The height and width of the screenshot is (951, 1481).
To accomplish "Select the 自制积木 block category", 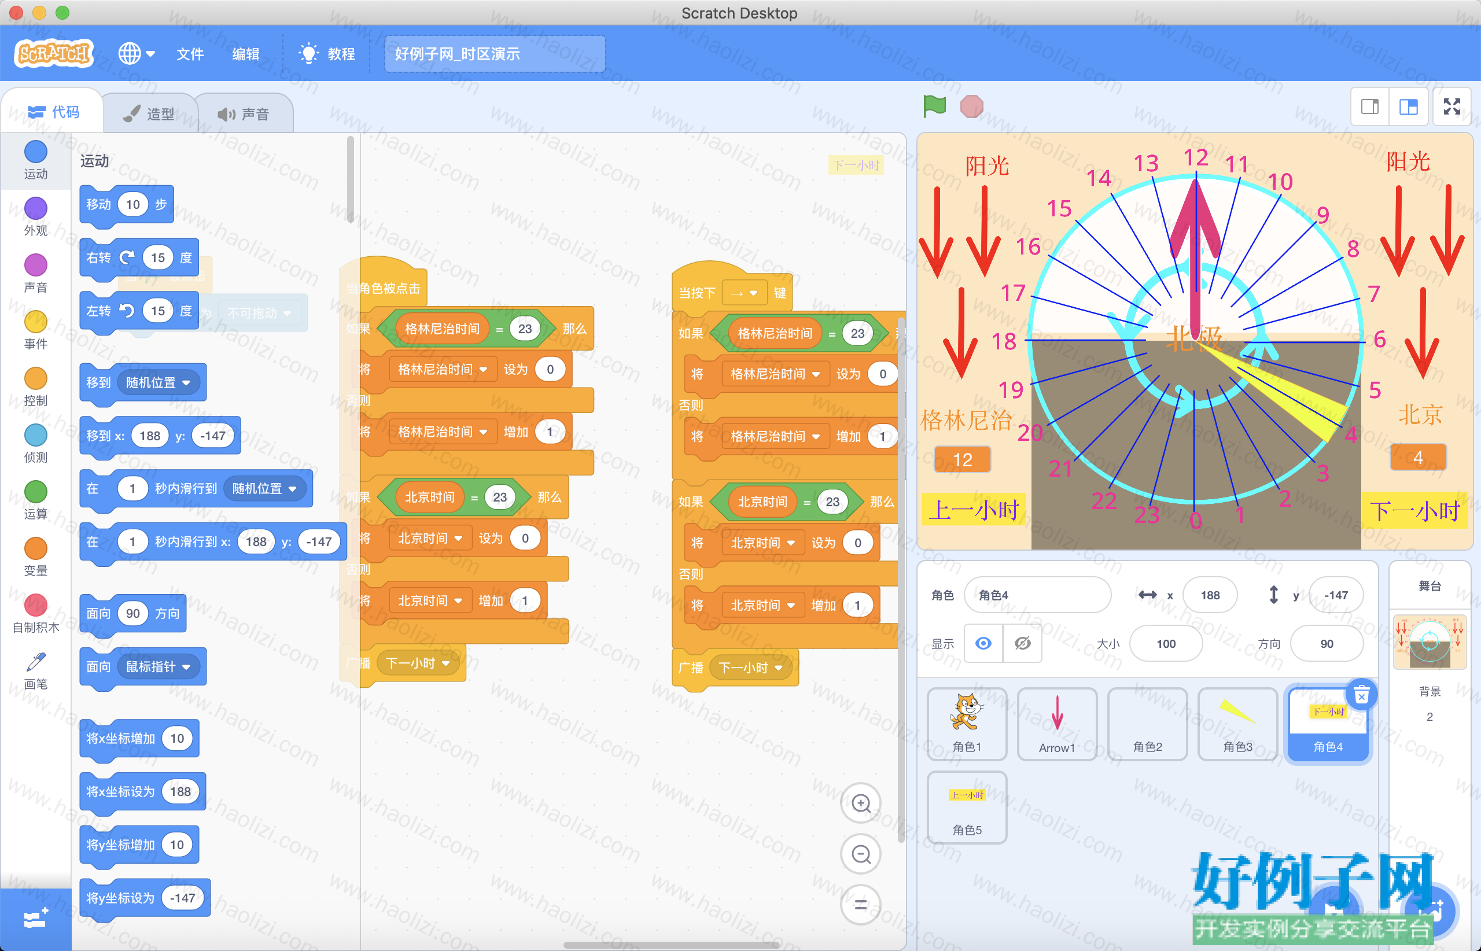I will click(x=35, y=614).
